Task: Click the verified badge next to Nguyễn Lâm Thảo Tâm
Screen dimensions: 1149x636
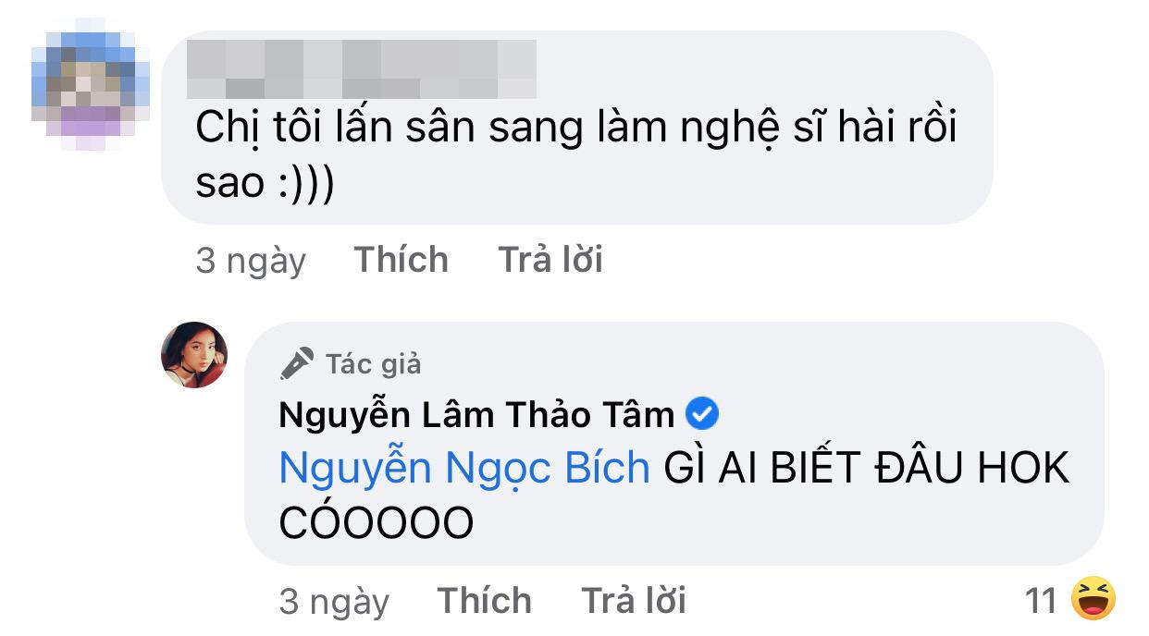Action: pyautogui.click(x=702, y=414)
